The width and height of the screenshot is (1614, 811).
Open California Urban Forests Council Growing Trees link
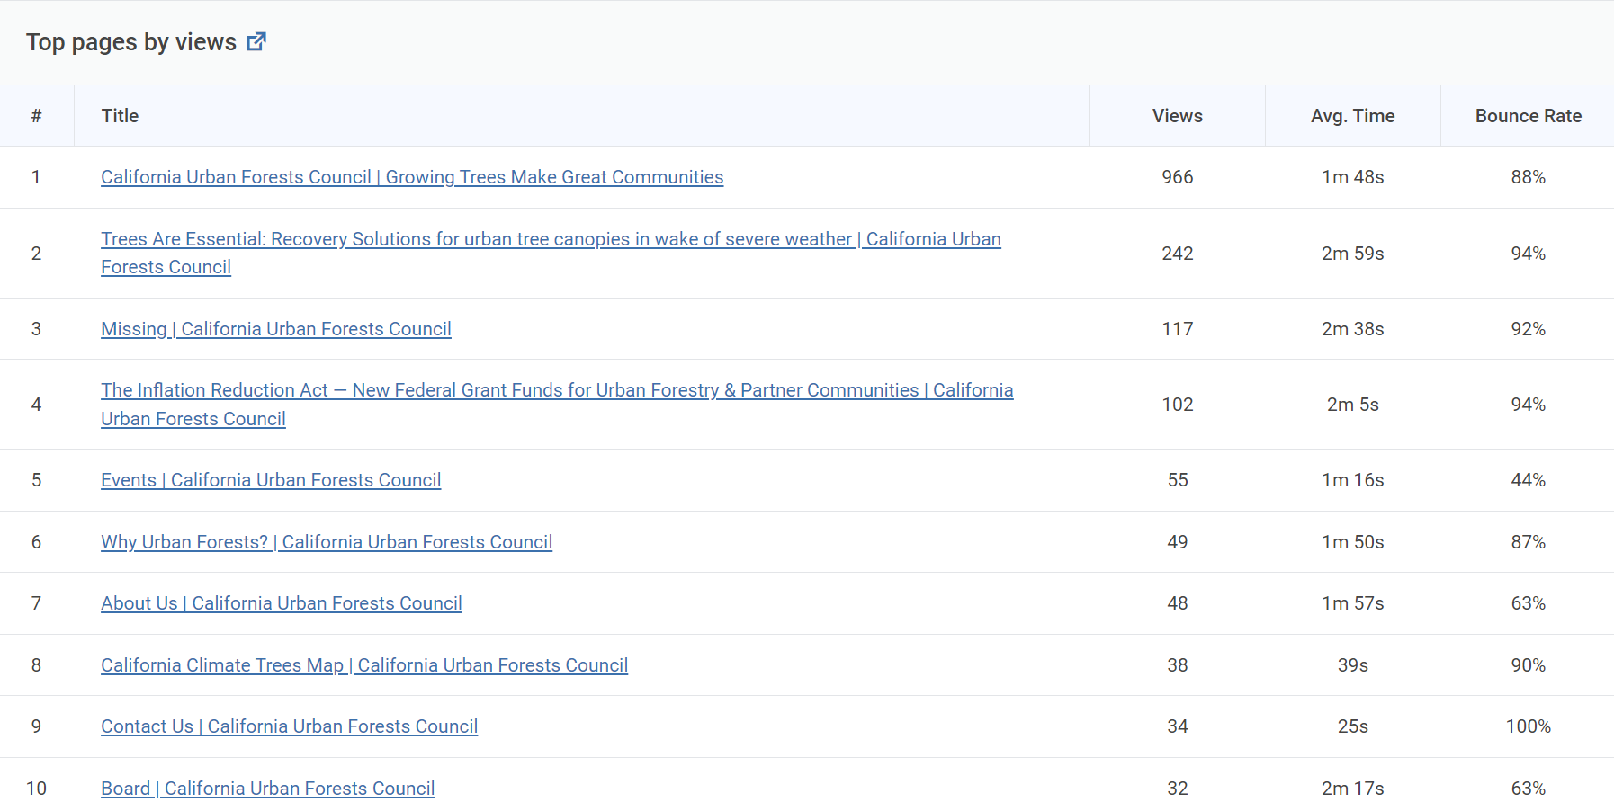coord(412,177)
